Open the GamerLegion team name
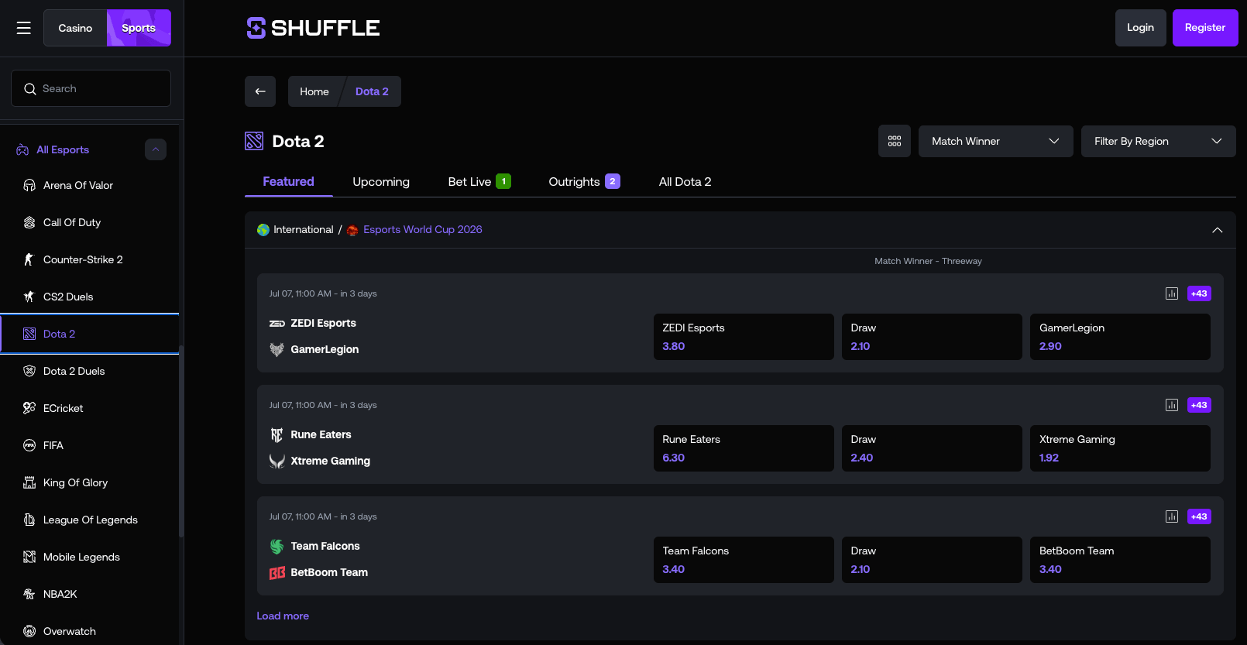Image resolution: width=1247 pixels, height=645 pixels. click(x=325, y=349)
